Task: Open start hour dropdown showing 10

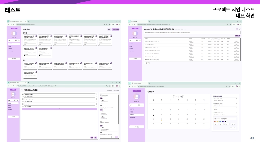Action: tap(216, 124)
